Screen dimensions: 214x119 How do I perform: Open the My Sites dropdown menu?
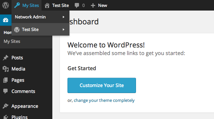point(27,5)
